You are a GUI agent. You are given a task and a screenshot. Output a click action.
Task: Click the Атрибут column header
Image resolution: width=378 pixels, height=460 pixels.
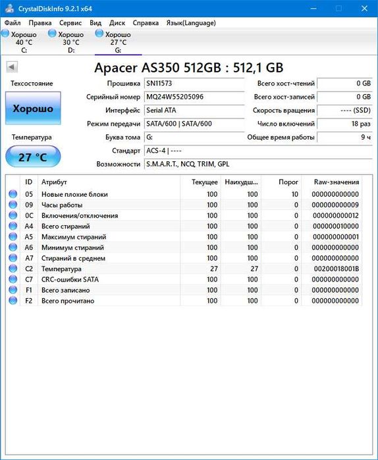109,182
